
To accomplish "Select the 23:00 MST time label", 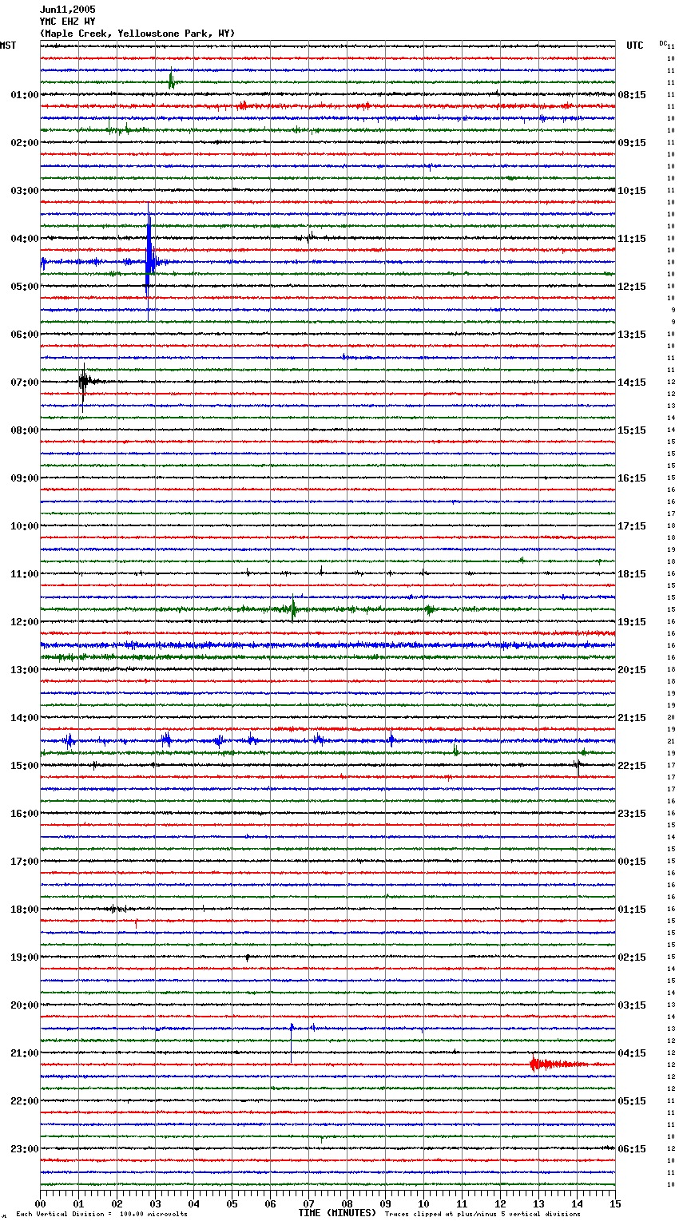I will coord(25,1149).
